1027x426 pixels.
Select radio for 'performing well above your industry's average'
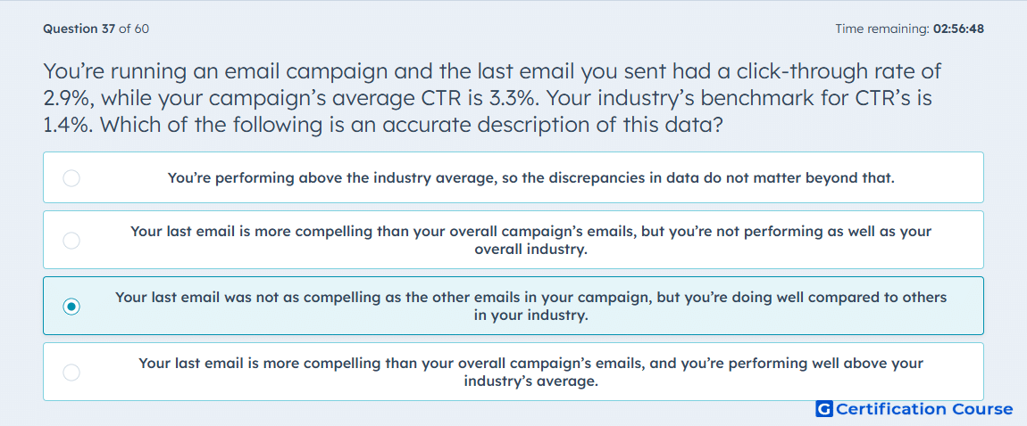click(x=71, y=373)
